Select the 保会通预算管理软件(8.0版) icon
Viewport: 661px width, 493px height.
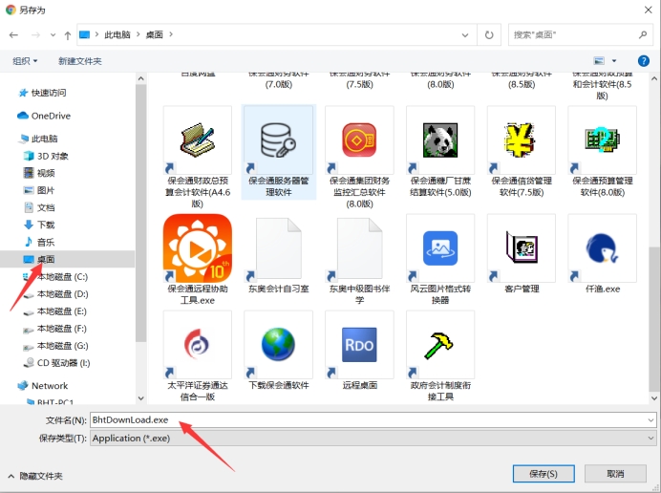click(x=602, y=140)
